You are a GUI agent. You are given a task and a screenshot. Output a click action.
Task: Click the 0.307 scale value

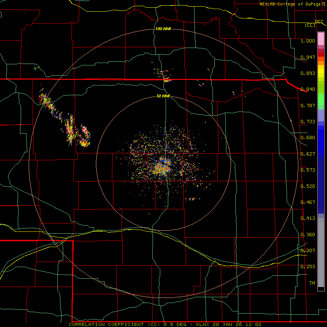click(x=308, y=251)
